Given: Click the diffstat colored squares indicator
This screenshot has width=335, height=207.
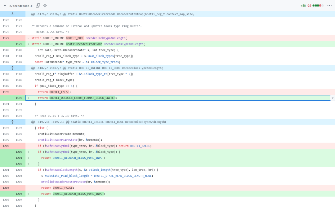Looking at the screenshot, I should 318,6.
